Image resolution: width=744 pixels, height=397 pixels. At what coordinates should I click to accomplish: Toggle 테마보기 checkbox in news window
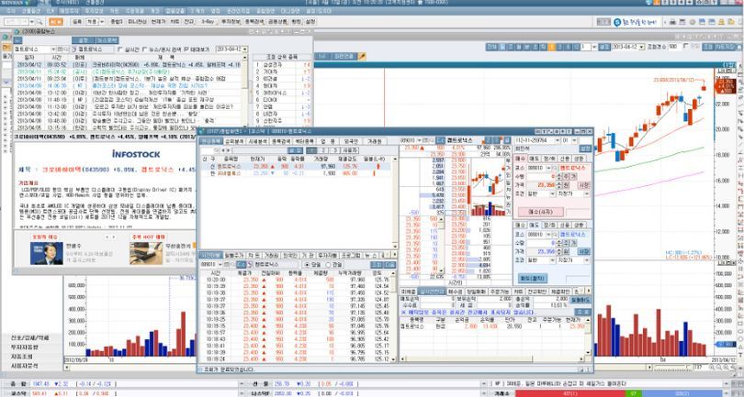[x=186, y=50]
